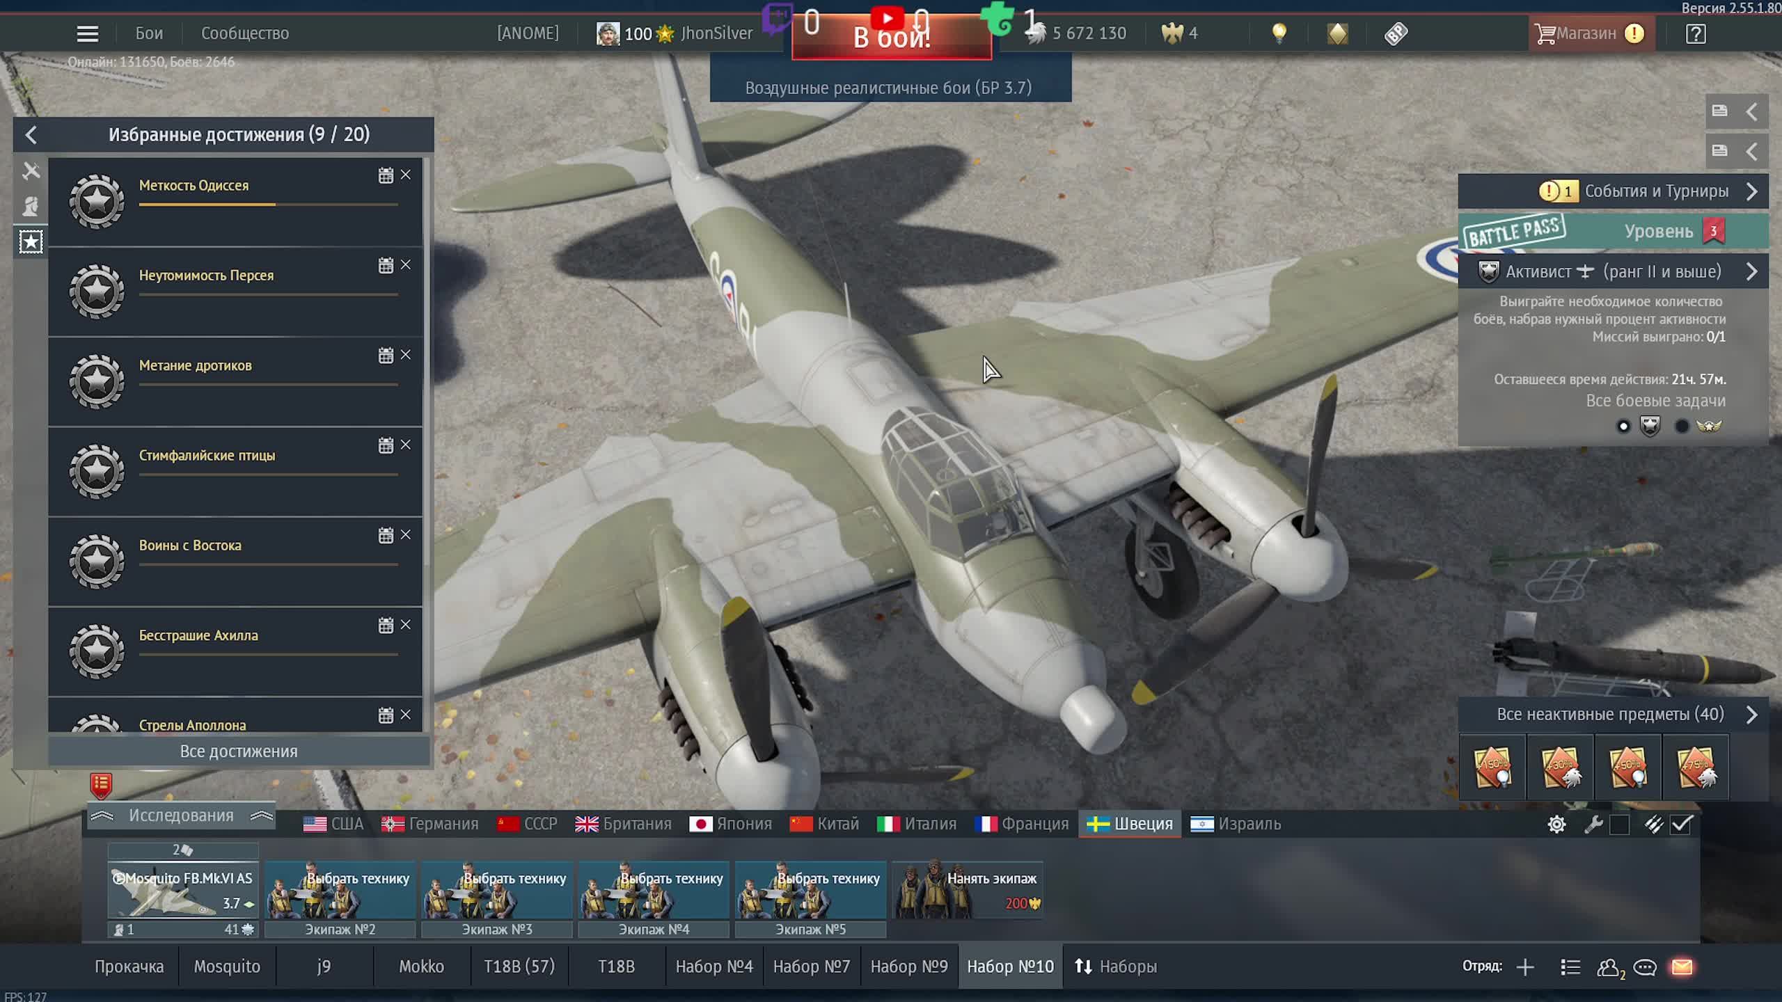Click the lightbulb research points icon

pos(1279,33)
